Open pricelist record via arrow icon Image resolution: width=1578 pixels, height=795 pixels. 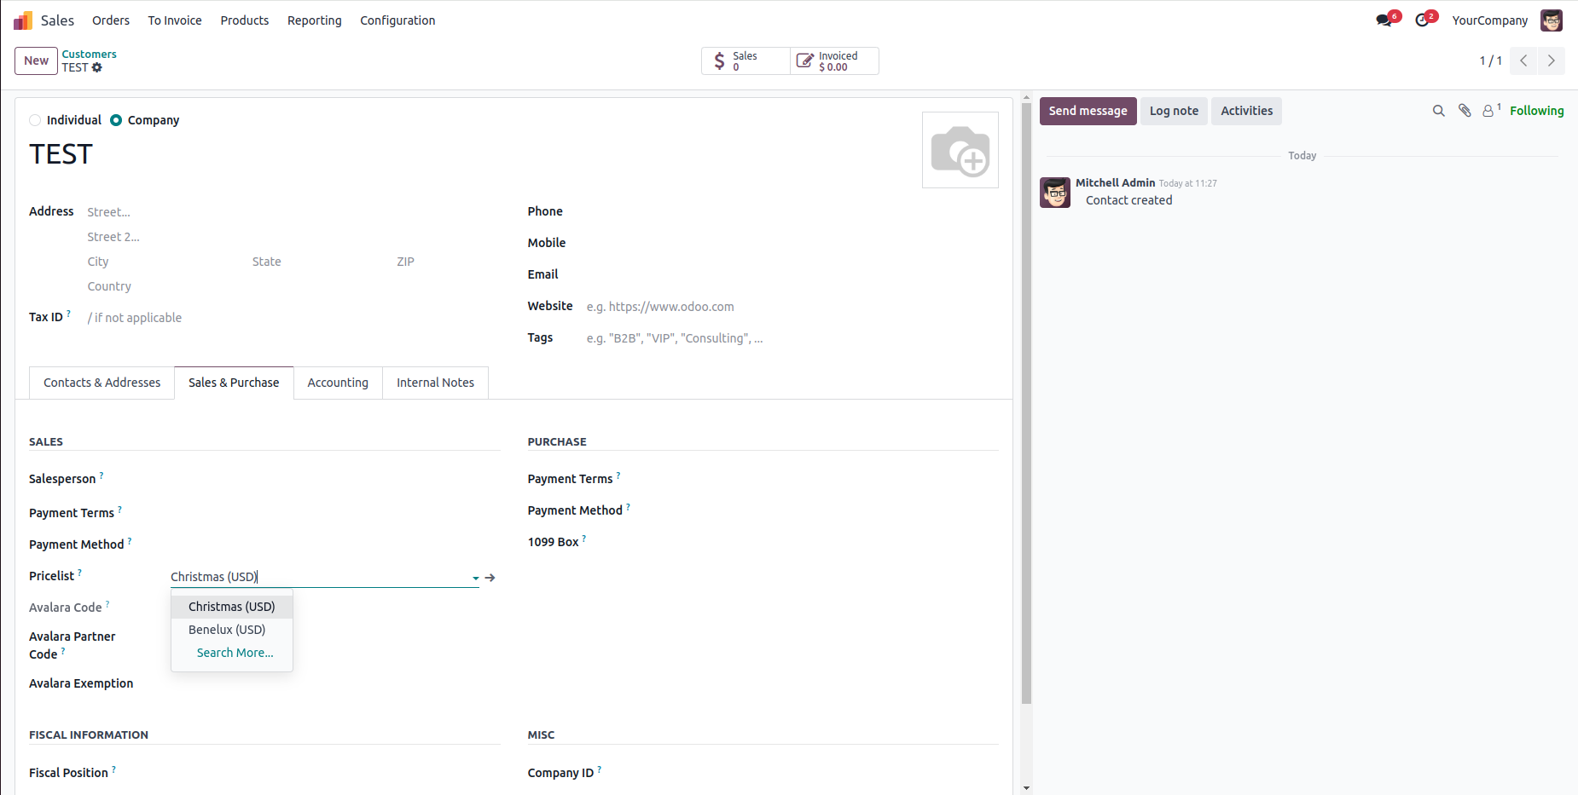click(x=490, y=578)
